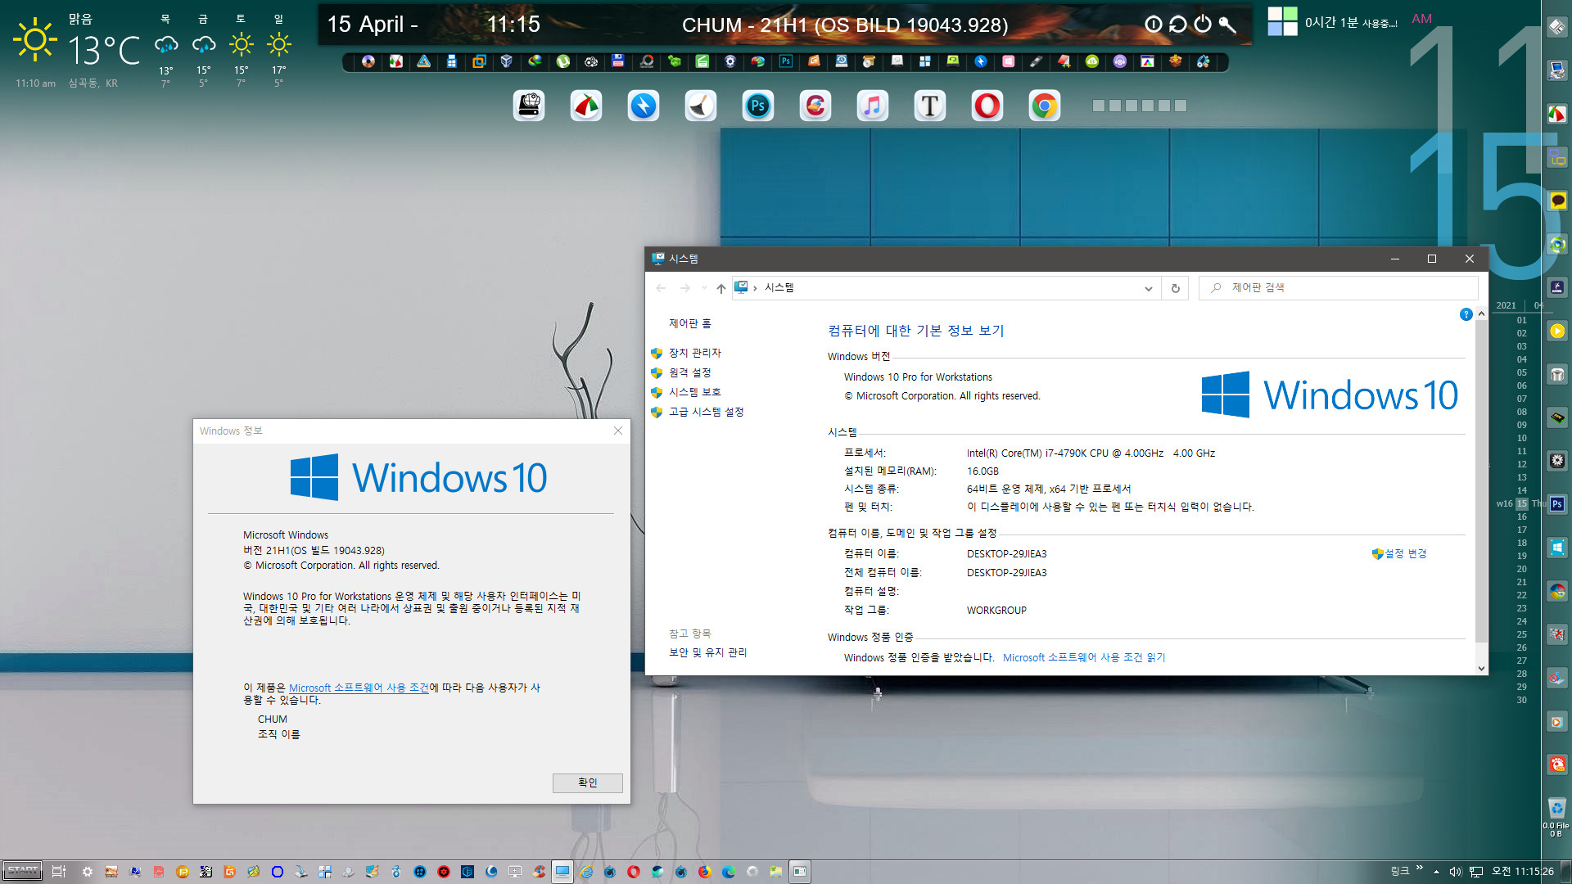This screenshot has width=1572, height=884.
Task: Open the disc icon in the launcher bar
Action: (x=368, y=61)
